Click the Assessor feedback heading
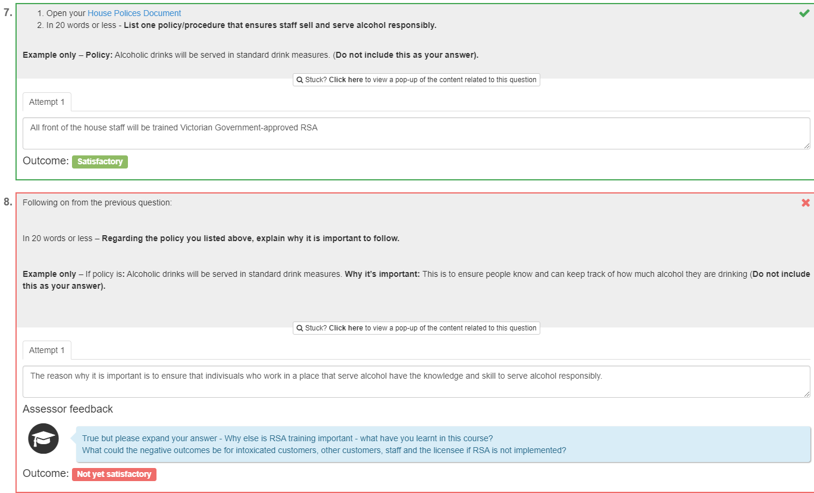Viewport: 814px width, 493px height. point(68,409)
